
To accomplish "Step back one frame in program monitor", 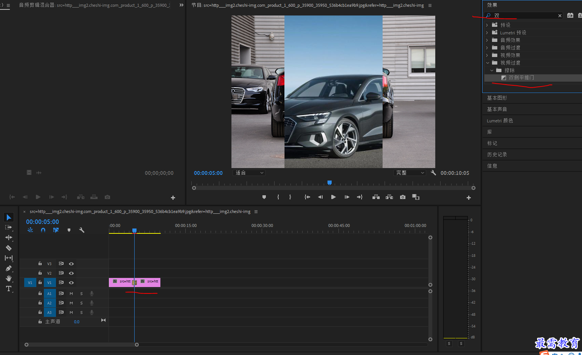I will click(320, 197).
